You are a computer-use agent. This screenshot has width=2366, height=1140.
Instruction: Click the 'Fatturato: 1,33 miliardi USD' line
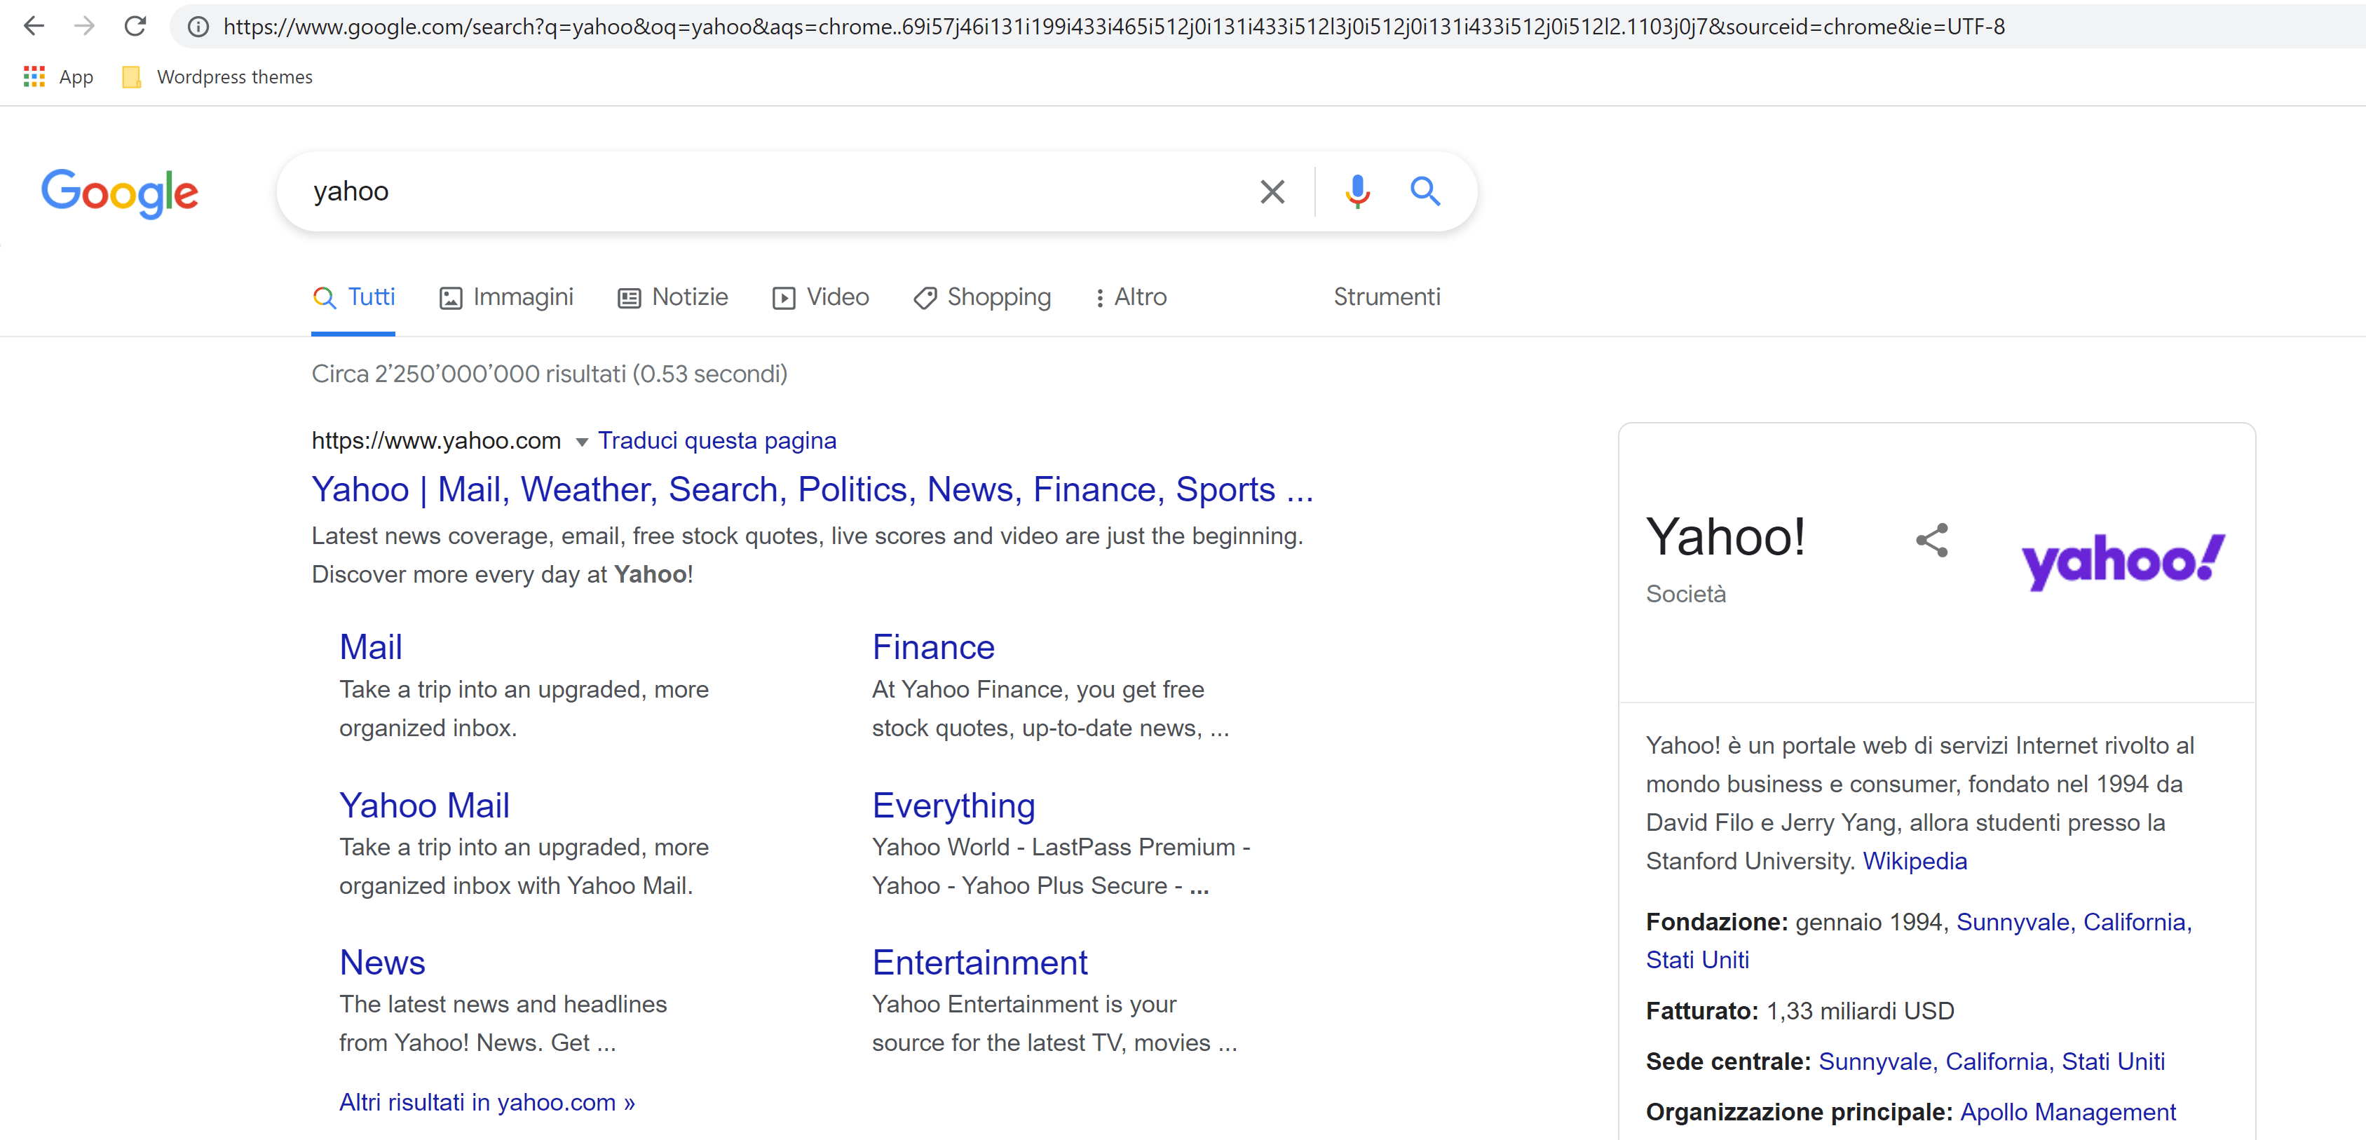1800,1012
